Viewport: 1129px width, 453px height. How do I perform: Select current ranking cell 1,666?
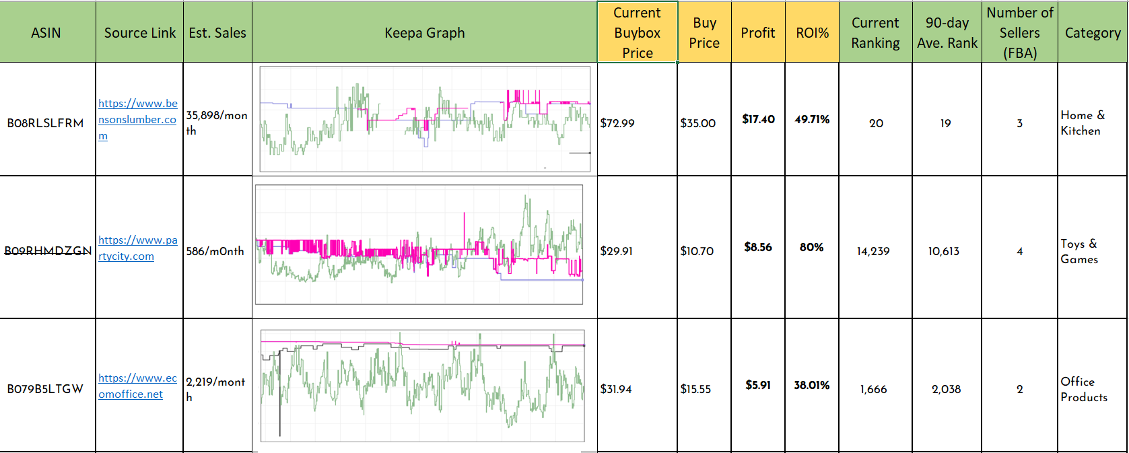[x=875, y=385]
